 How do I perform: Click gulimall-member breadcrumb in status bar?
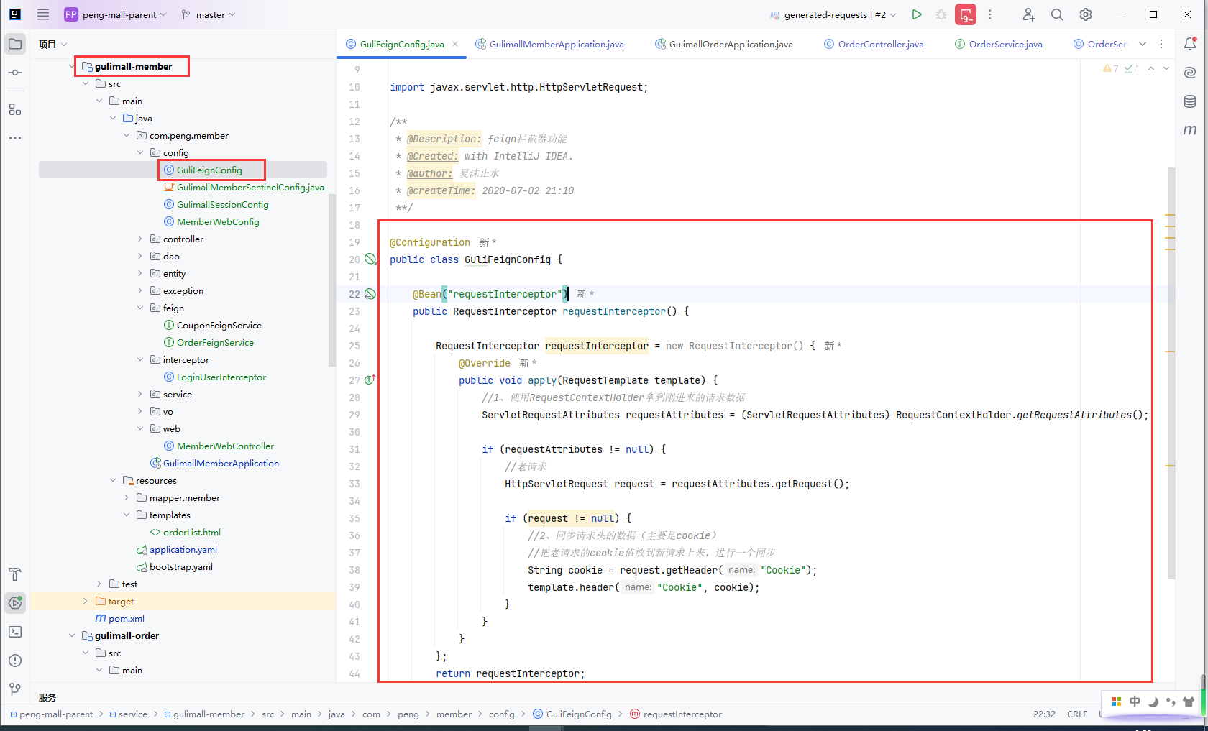pos(205,714)
